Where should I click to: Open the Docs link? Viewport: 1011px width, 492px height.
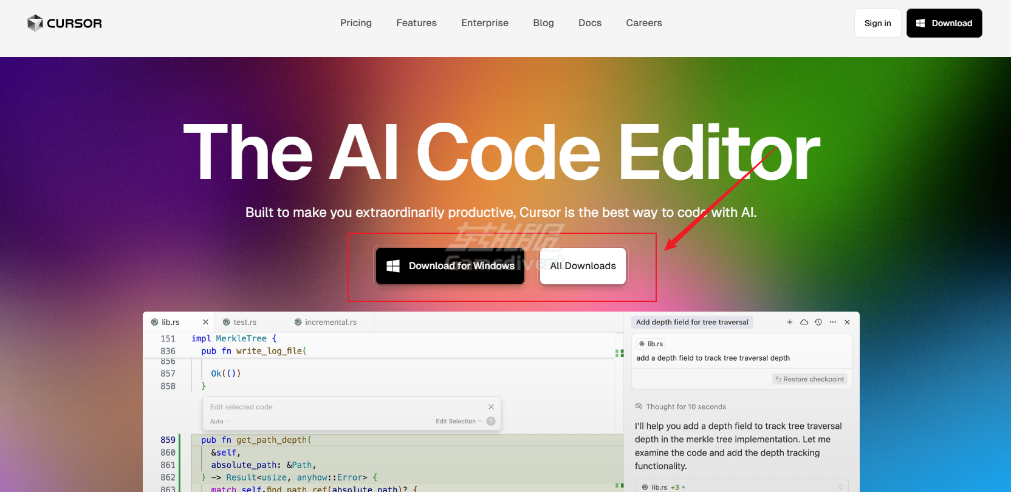click(590, 23)
